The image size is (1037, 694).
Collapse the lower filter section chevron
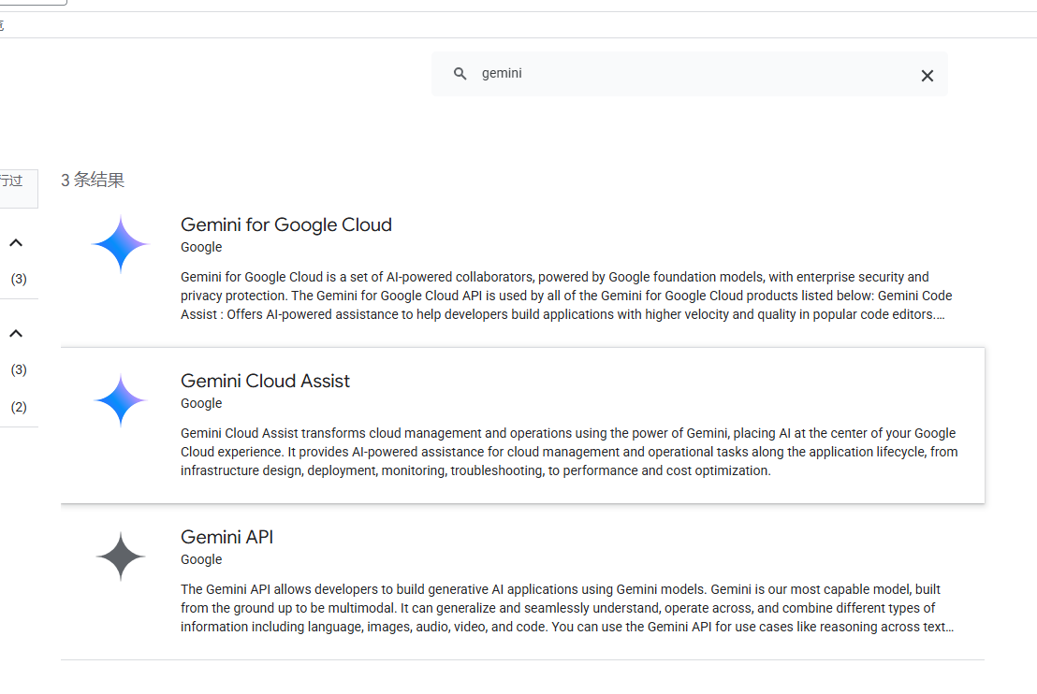[x=16, y=334]
